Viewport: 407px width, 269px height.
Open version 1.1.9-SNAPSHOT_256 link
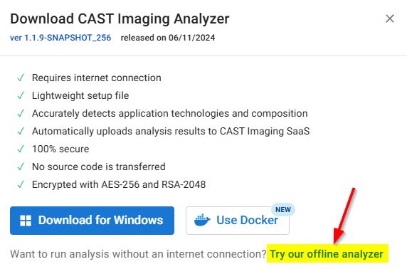pos(60,38)
